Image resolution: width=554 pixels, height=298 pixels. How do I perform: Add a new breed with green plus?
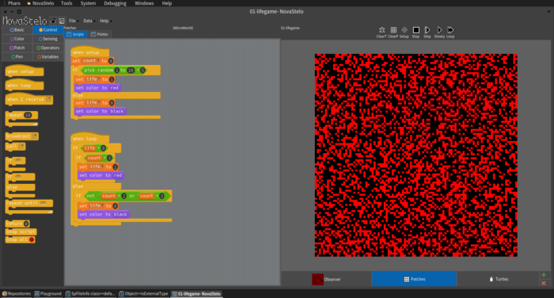pyautogui.click(x=544, y=275)
